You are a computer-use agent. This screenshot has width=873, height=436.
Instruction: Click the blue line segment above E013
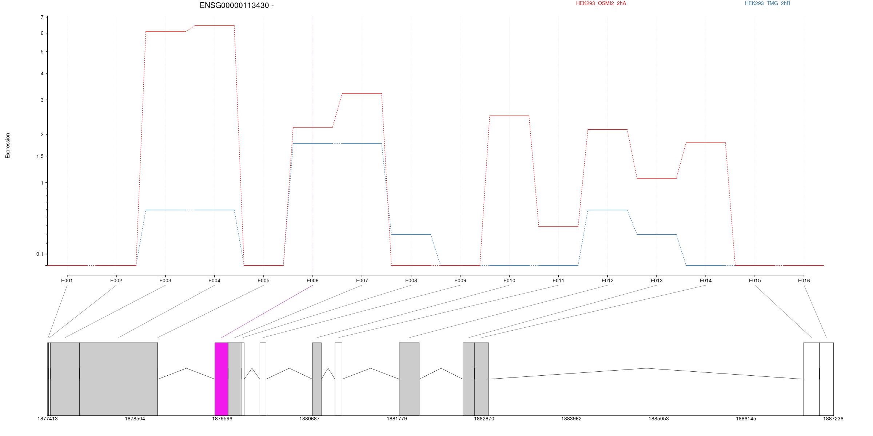[x=657, y=234]
